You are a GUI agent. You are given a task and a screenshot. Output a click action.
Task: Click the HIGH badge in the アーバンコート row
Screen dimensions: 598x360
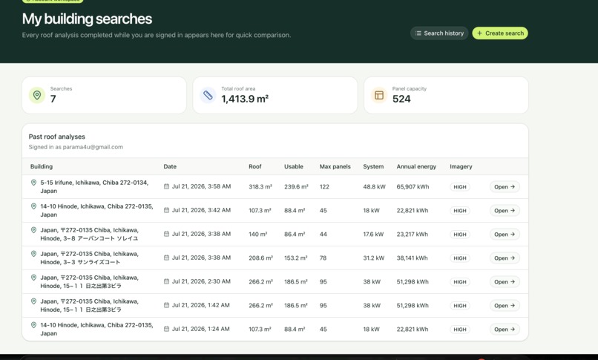tap(460, 234)
